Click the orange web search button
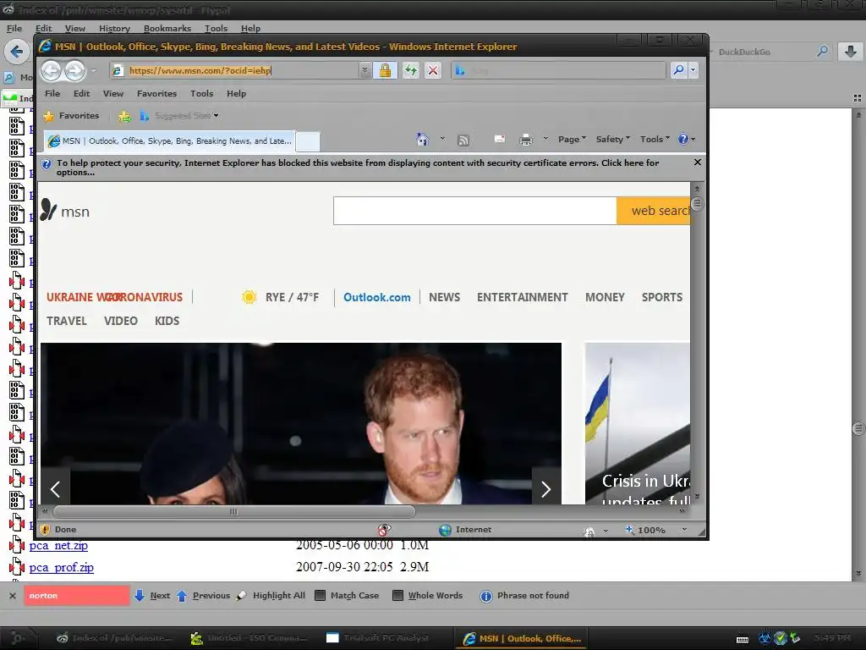The width and height of the screenshot is (866, 650). pos(654,211)
